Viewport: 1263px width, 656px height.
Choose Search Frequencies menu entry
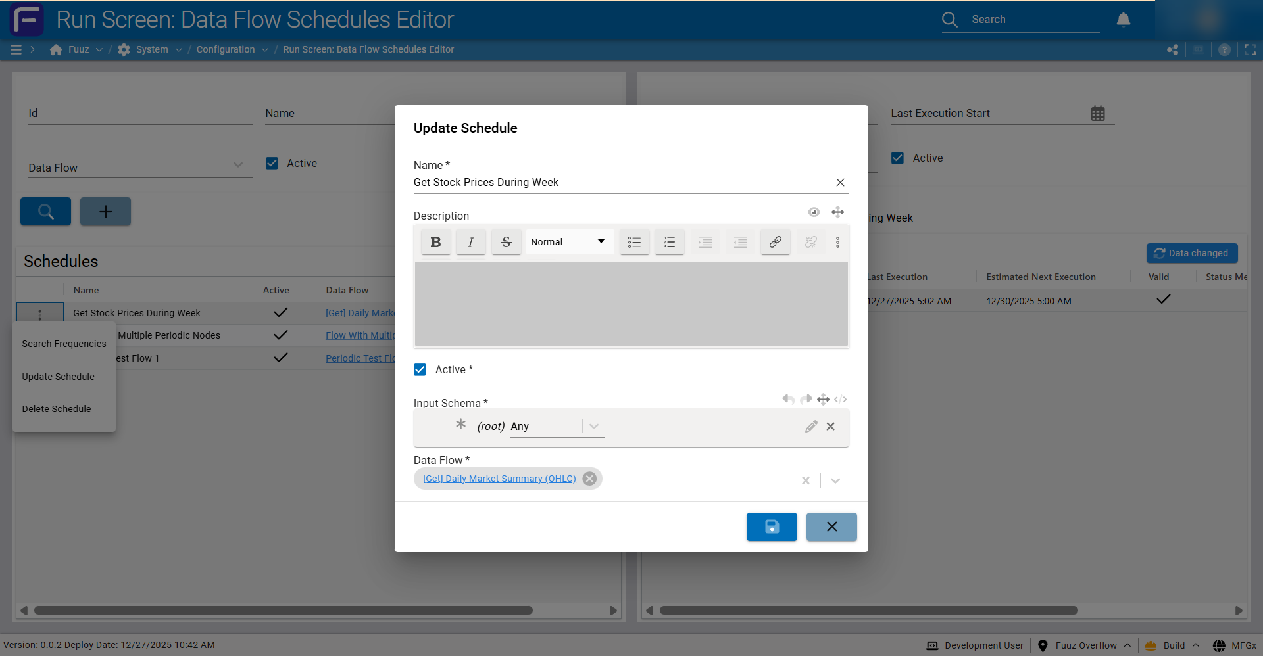tap(64, 344)
